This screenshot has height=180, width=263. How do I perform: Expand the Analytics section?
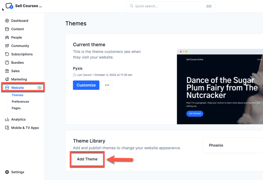[x=18, y=120]
